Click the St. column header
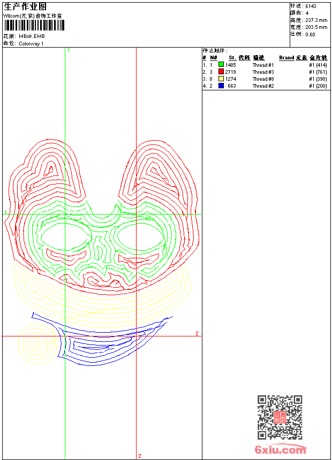 232,58
